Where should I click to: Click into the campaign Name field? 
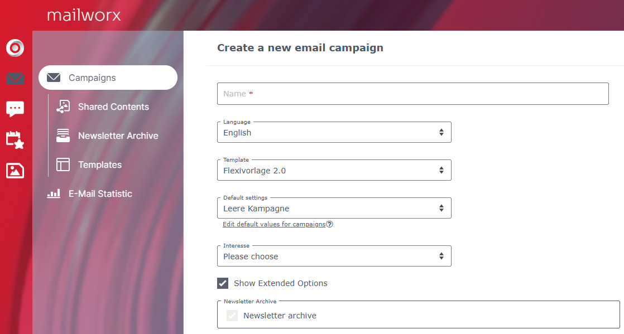pos(412,94)
